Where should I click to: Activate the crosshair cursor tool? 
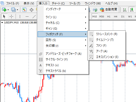[x=11, y=16]
